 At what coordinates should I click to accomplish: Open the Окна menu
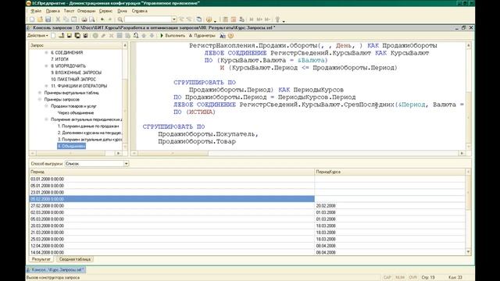point(122,11)
